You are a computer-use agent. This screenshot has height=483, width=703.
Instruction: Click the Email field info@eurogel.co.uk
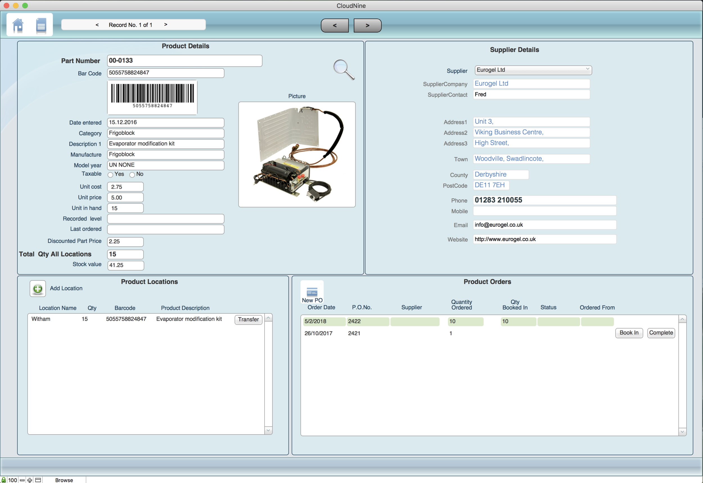click(544, 225)
